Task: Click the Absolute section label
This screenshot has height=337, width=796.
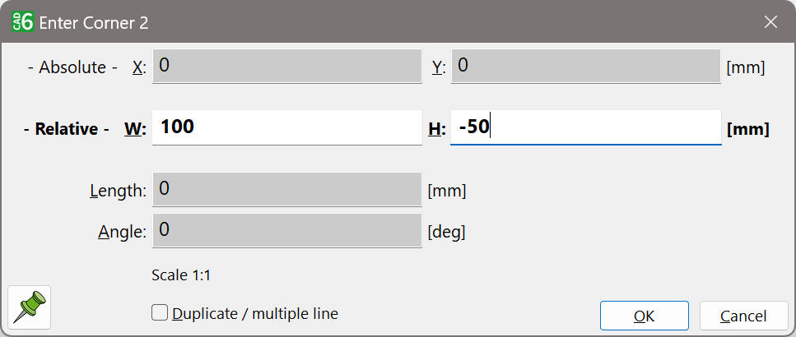Action: 72,67
